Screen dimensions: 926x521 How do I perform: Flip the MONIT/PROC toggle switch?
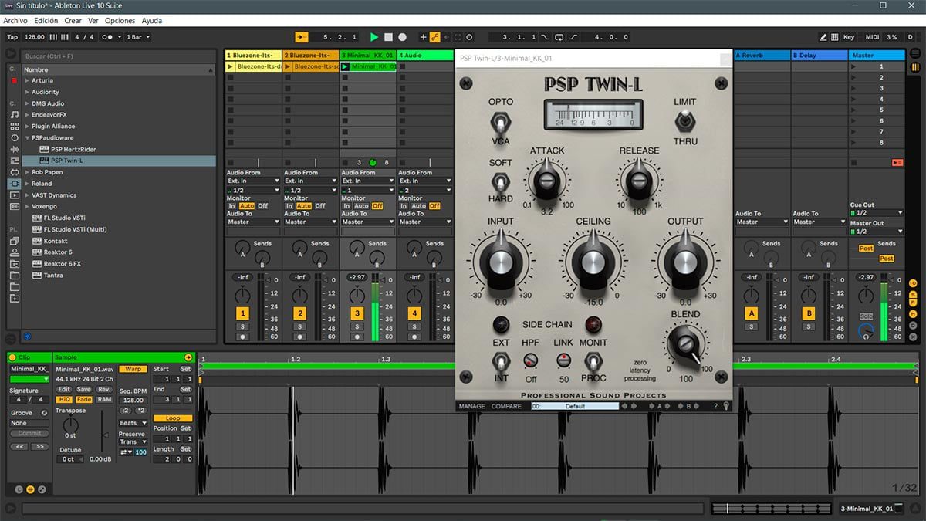tap(593, 361)
